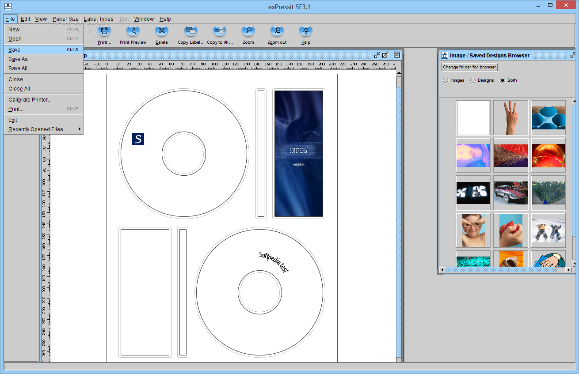Screen dimensions: 579x374
Task: Open the Label Types menu
Action: [x=99, y=19]
